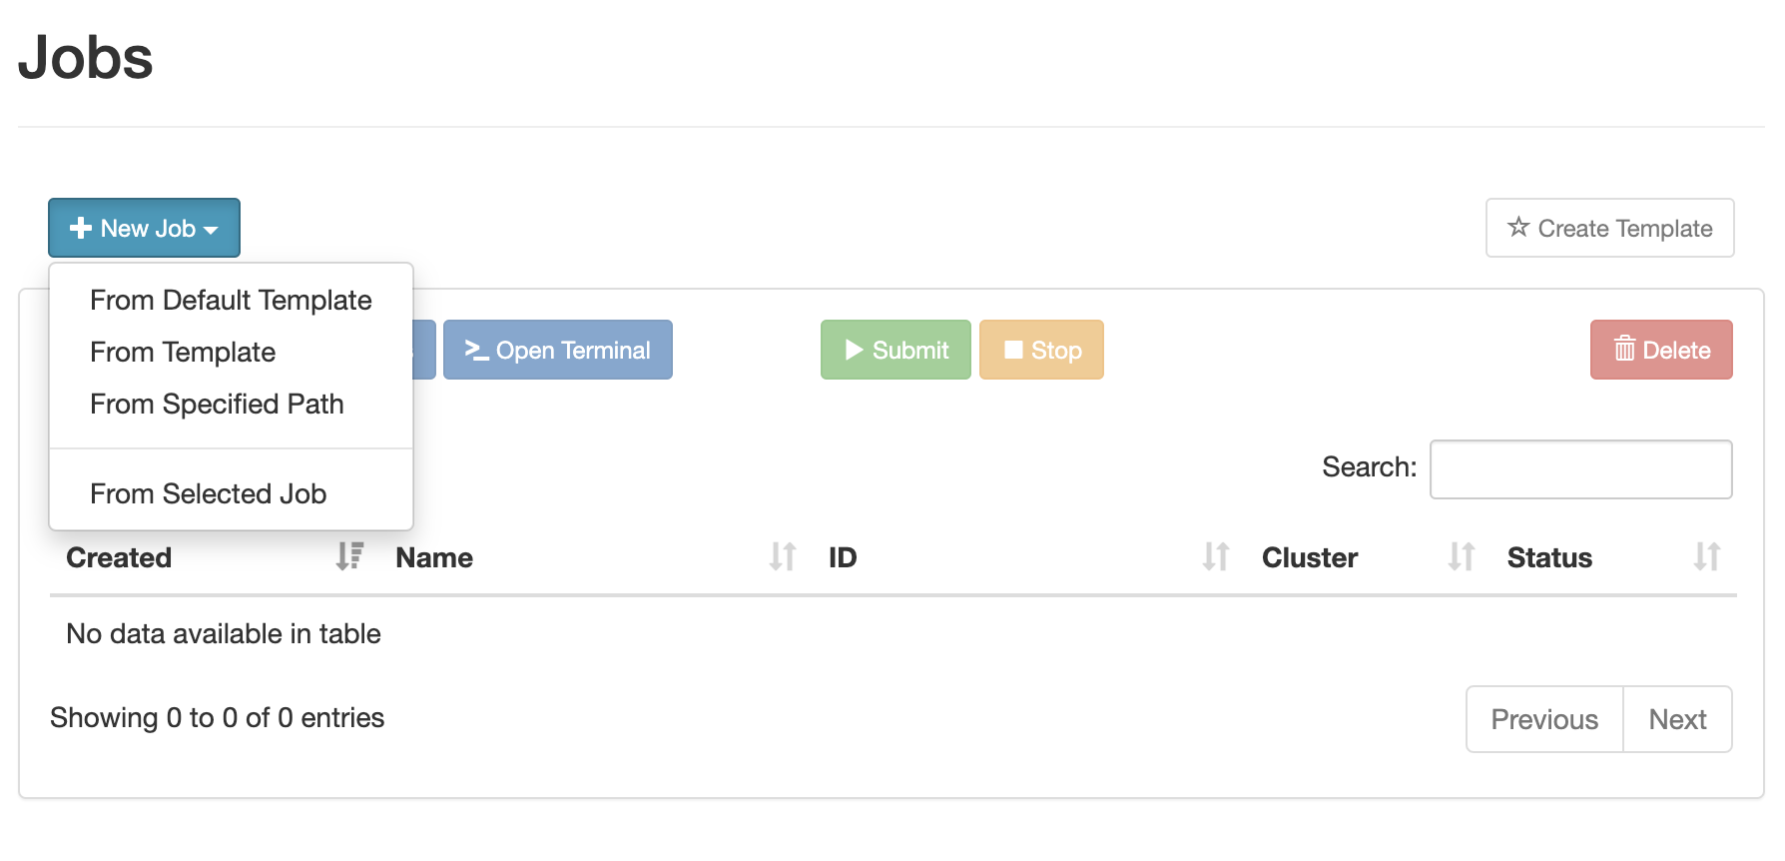Choose From Default Template option
The width and height of the screenshot is (1785, 861).
click(231, 300)
